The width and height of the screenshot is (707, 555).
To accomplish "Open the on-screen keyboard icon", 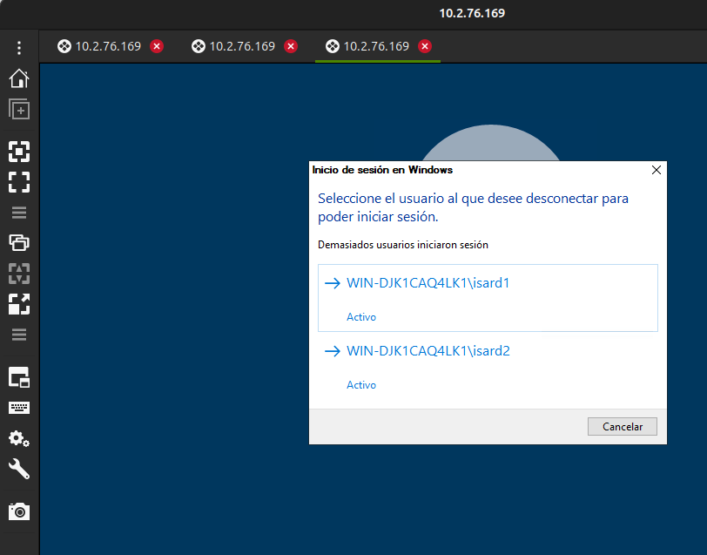I will coord(19,408).
